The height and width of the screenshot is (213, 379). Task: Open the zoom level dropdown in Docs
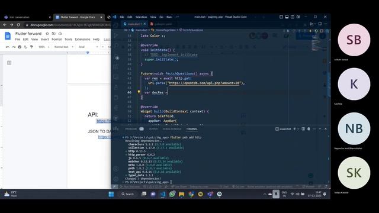(x=44, y=47)
